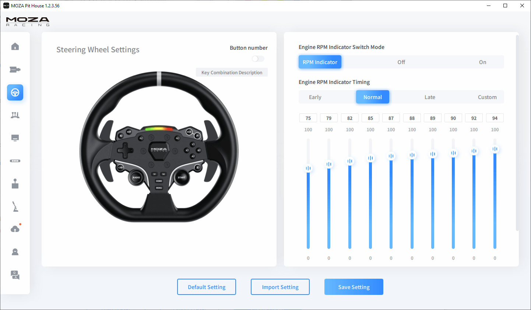The height and width of the screenshot is (310, 531).
Task: Open the dash display settings icon
Action: coord(15,138)
